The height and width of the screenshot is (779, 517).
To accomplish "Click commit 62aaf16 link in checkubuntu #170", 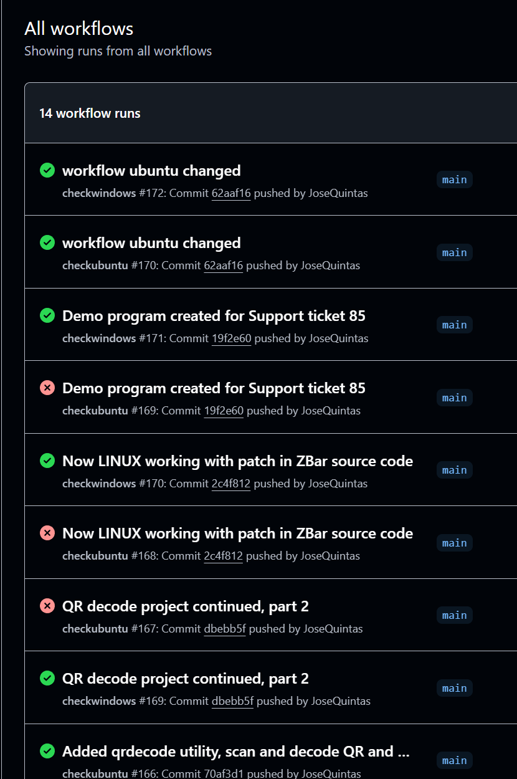I will click(x=223, y=265).
